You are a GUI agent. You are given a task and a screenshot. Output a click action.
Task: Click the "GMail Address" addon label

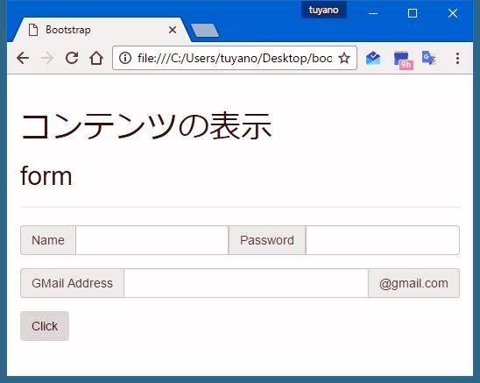click(72, 283)
